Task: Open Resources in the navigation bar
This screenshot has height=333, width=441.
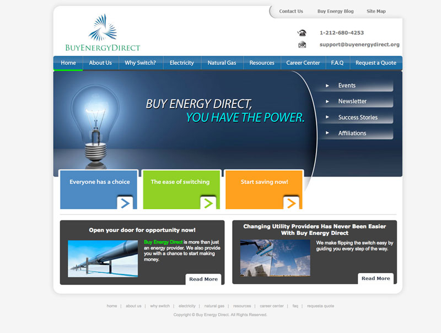Action: point(262,63)
